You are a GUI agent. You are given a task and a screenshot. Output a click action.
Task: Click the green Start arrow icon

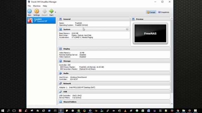coord(51,11)
